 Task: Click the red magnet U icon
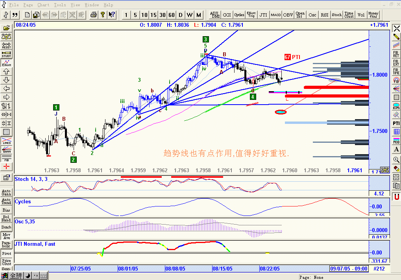[x=396, y=197]
